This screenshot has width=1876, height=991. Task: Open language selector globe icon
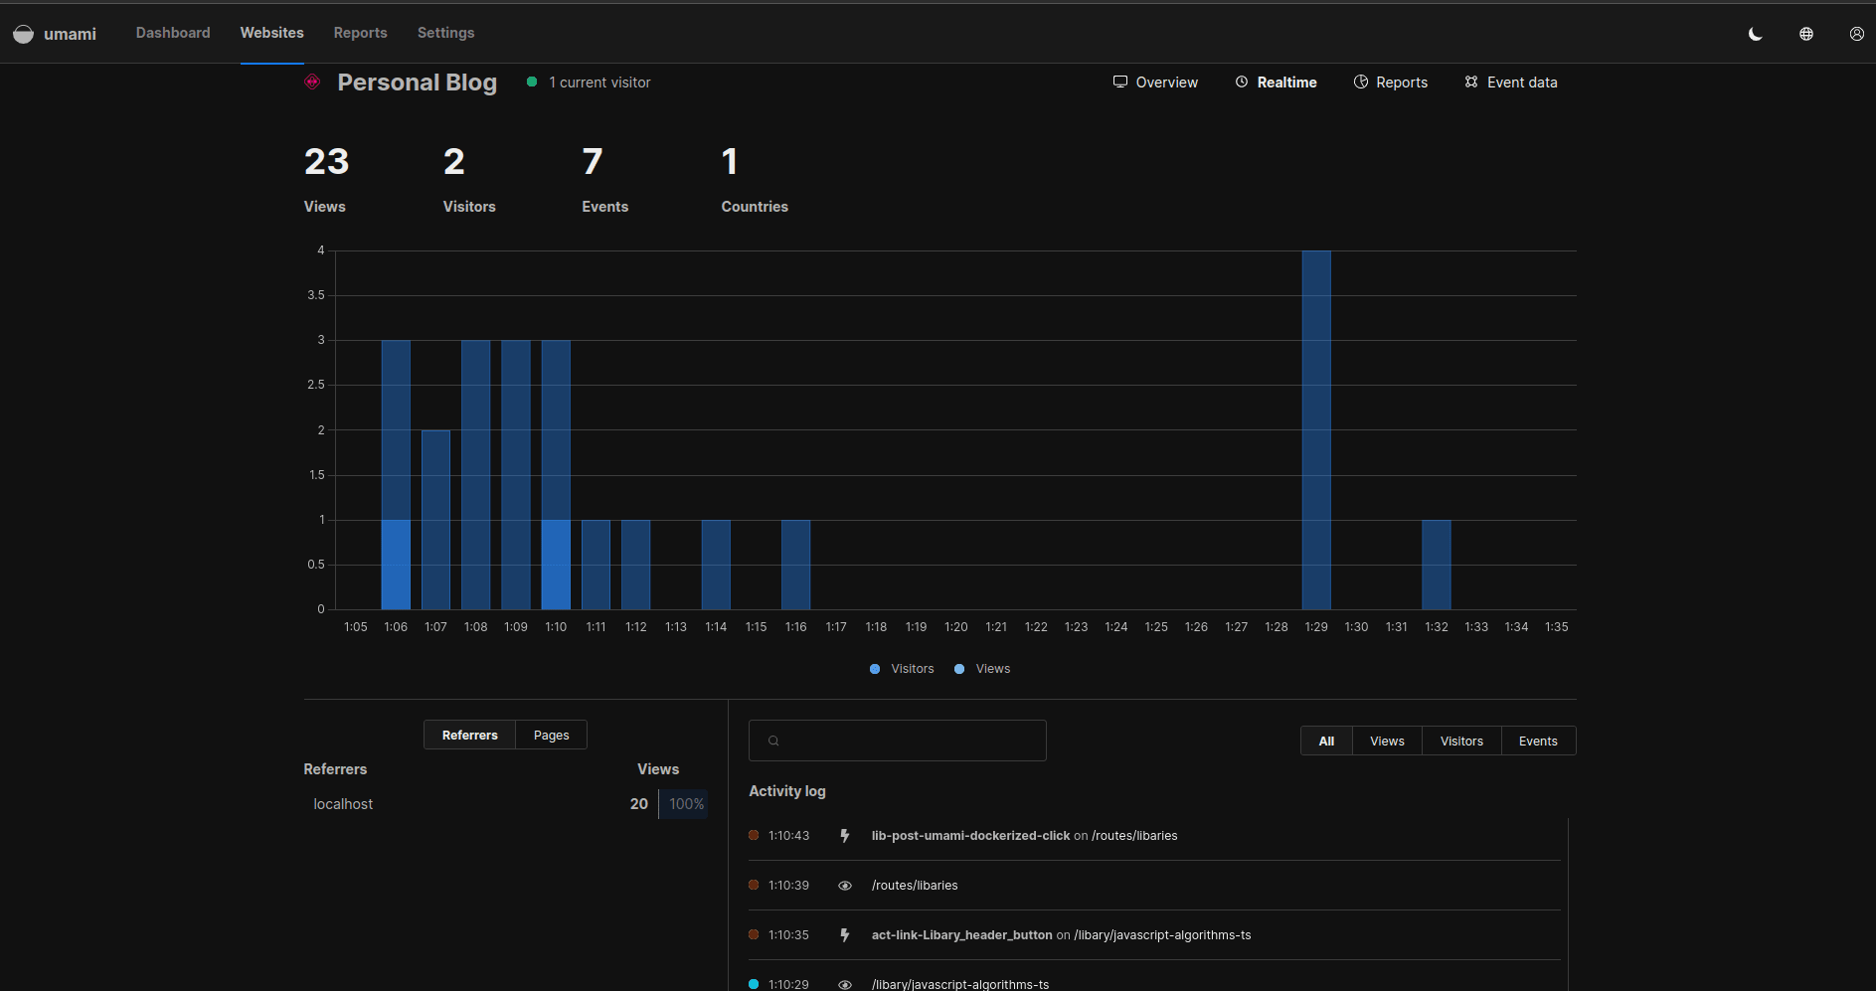1806,34
